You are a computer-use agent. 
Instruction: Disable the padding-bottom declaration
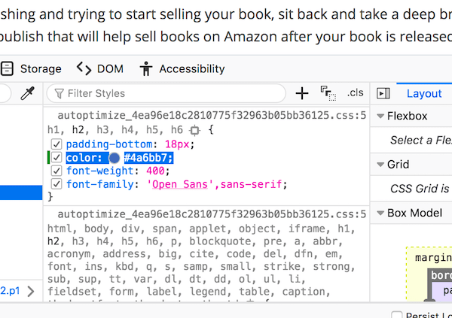coord(56,144)
